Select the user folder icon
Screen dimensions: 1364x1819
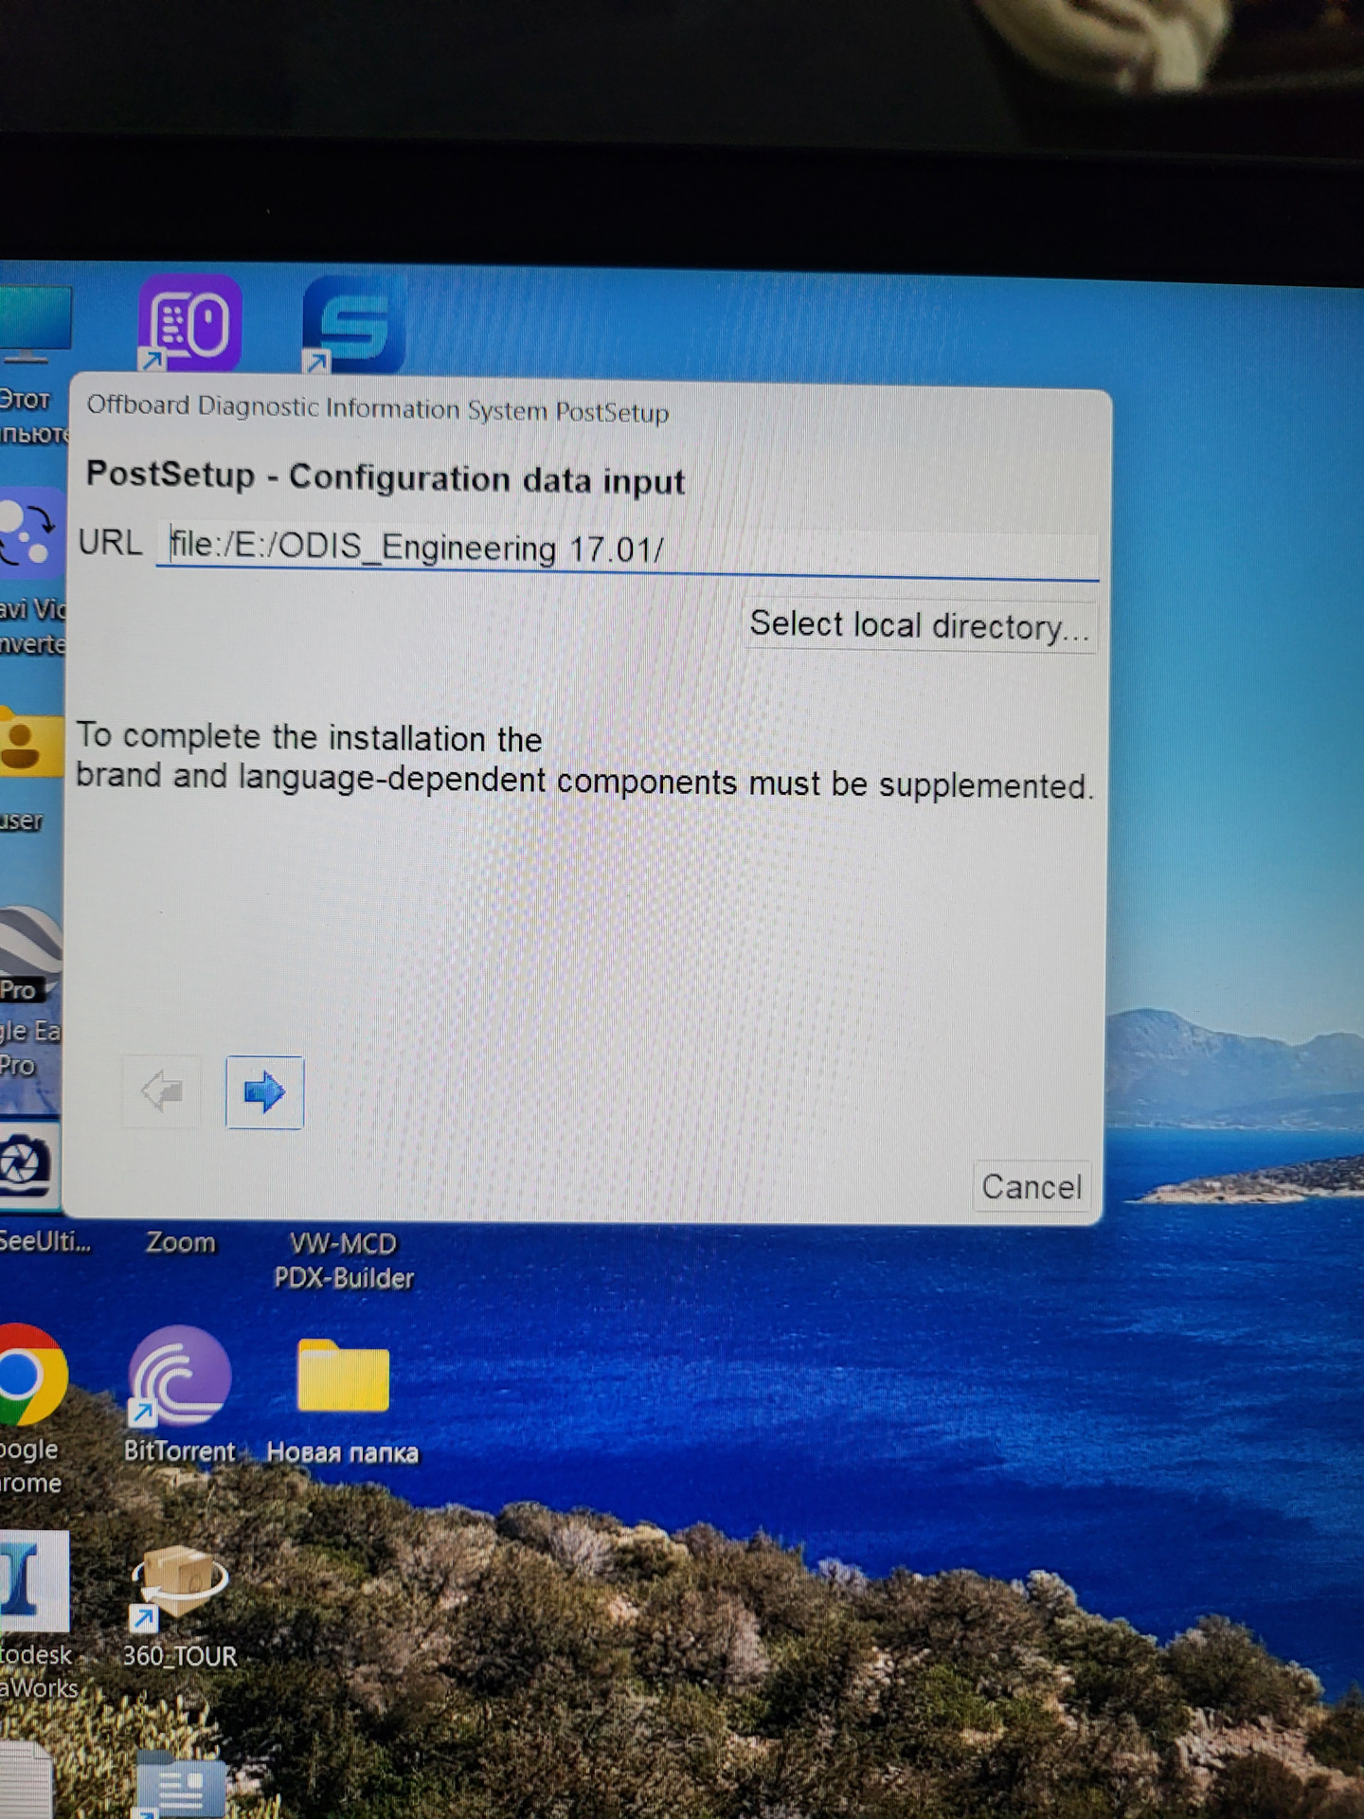click(x=28, y=743)
